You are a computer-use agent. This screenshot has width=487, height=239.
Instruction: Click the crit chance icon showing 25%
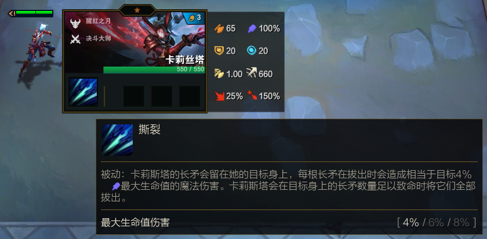pyautogui.click(x=219, y=96)
